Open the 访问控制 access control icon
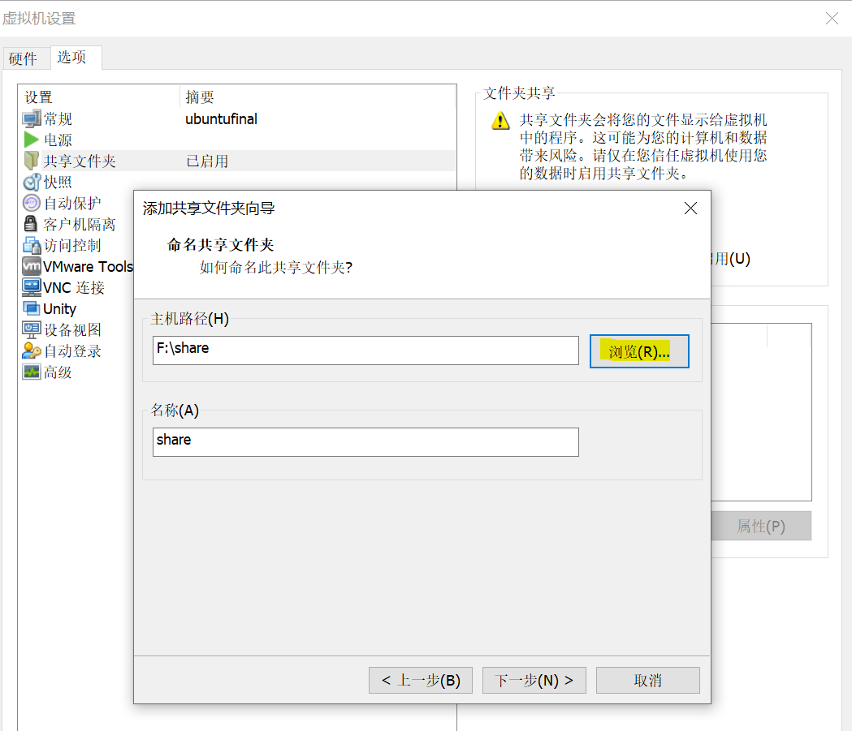852x731 pixels. 32,245
